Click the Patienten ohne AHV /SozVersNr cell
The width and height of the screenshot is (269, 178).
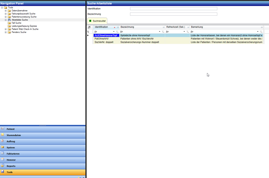point(142,39)
